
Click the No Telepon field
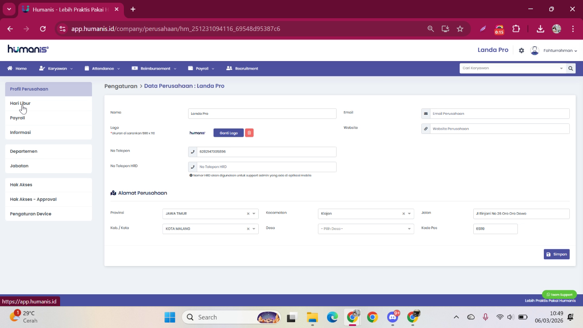click(266, 152)
